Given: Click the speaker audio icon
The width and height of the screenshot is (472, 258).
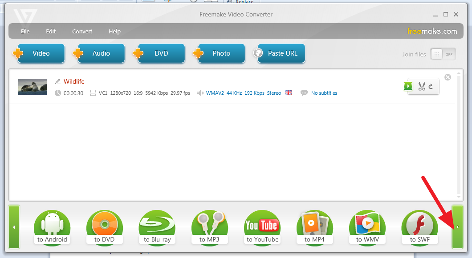Looking at the screenshot, I should click(200, 93).
